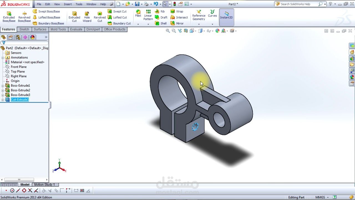Choose the Swept Cut command
Viewport: 355px width, 200px height.
[117, 11]
